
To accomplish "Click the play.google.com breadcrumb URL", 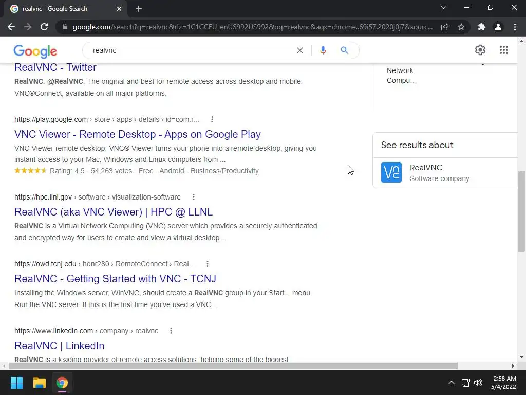I will 107,119.
